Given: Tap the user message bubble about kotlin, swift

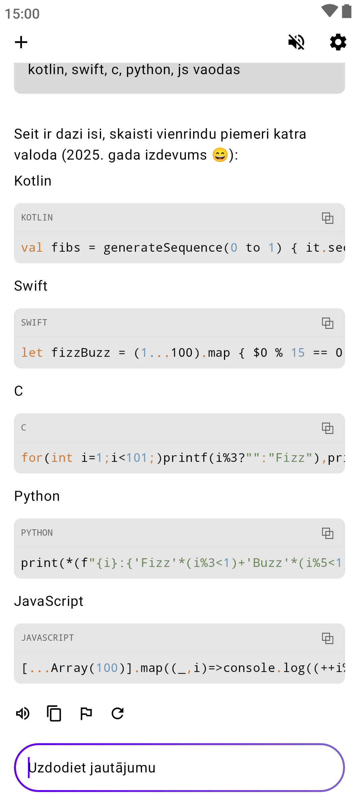Looking at the screenshot, I should (x=179, y=75).
